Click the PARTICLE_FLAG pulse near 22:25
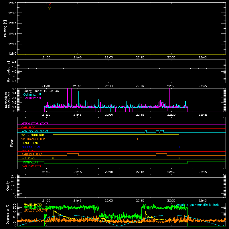The image size is (229, 229). [x=161, y=155]
